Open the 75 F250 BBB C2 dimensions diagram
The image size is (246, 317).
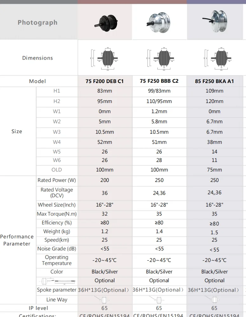point(159,58)
